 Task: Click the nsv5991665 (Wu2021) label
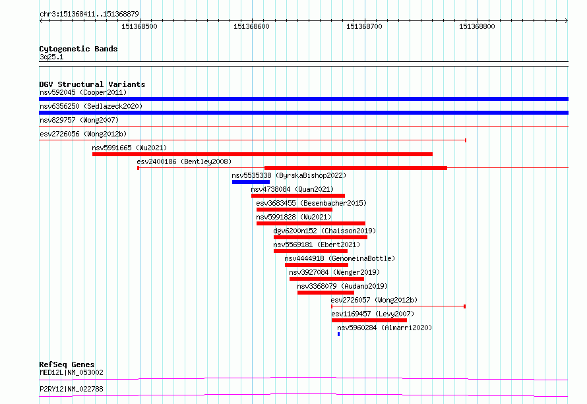click(129, 148)
